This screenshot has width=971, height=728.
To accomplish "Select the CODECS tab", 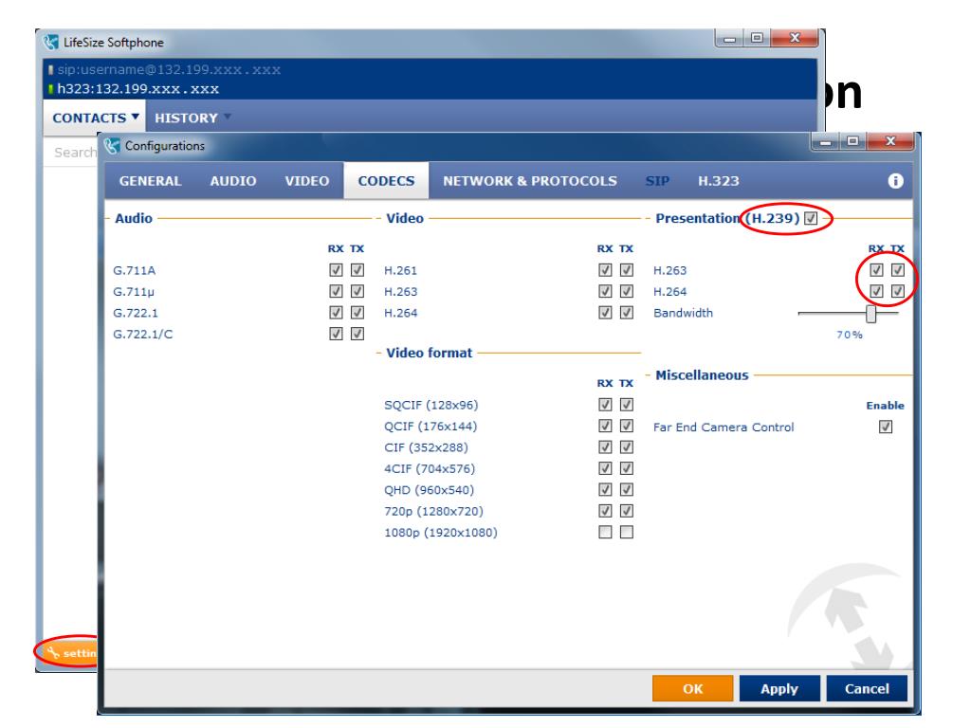I will pos(386,181).
